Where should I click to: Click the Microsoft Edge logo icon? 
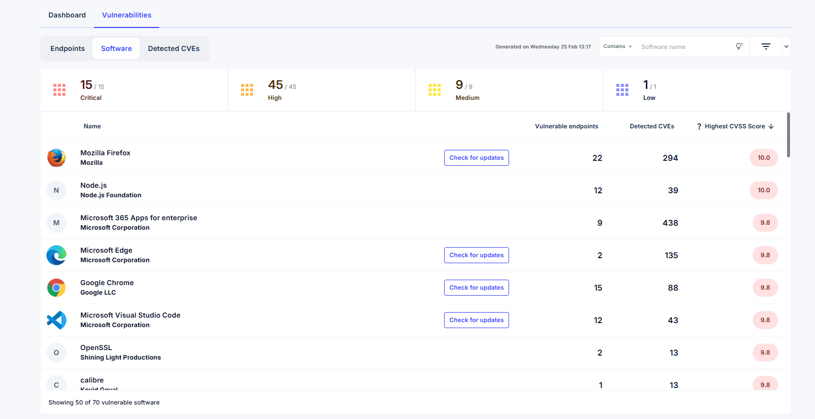click(56, 255)
